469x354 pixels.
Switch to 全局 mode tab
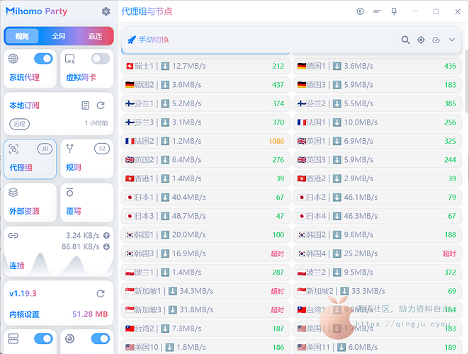[x=59, y=36]
